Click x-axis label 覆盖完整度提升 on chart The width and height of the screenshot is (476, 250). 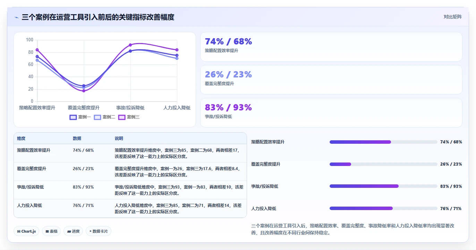[x=84, y=108]
